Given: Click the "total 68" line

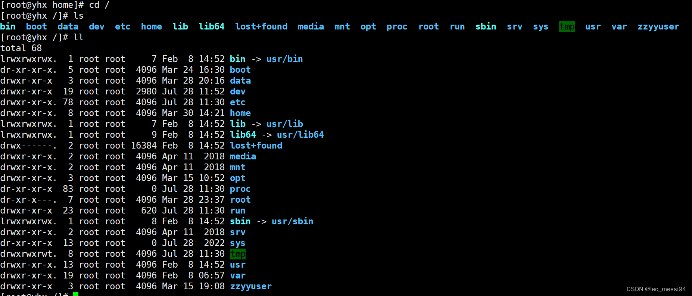Looking at the screenshot, I should (21, 48).
